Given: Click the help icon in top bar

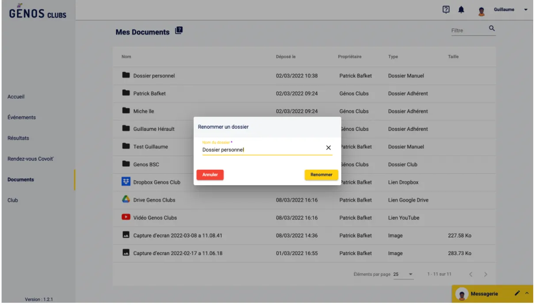Looking at the screenshot, I should point(446,10).
